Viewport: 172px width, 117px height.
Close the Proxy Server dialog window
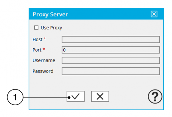point(154,14)
